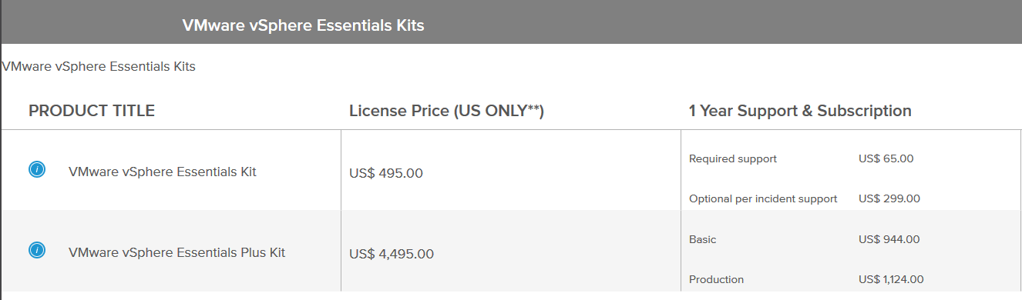Click the Production support label
This screenshot has width=1022, height=300.
716,280
